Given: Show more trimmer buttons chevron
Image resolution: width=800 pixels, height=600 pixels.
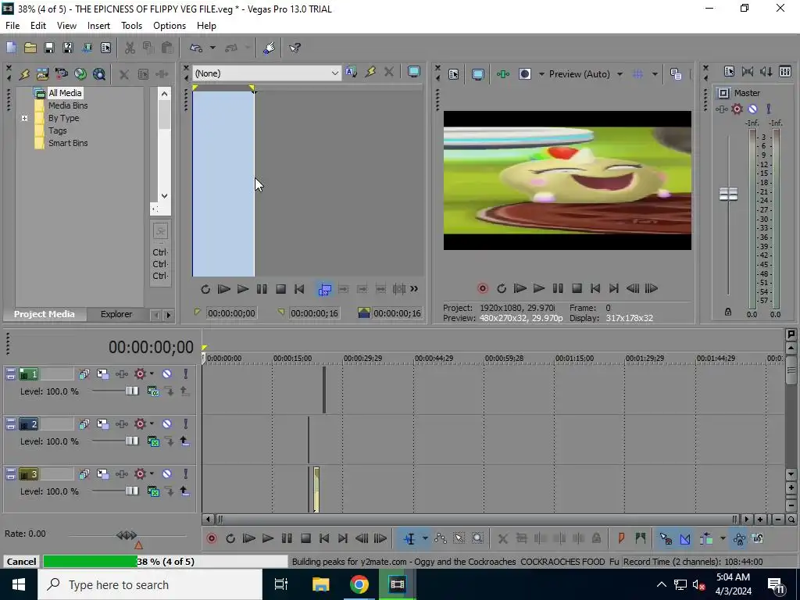Looking at the screenshot, I should [x=414, y=289].
